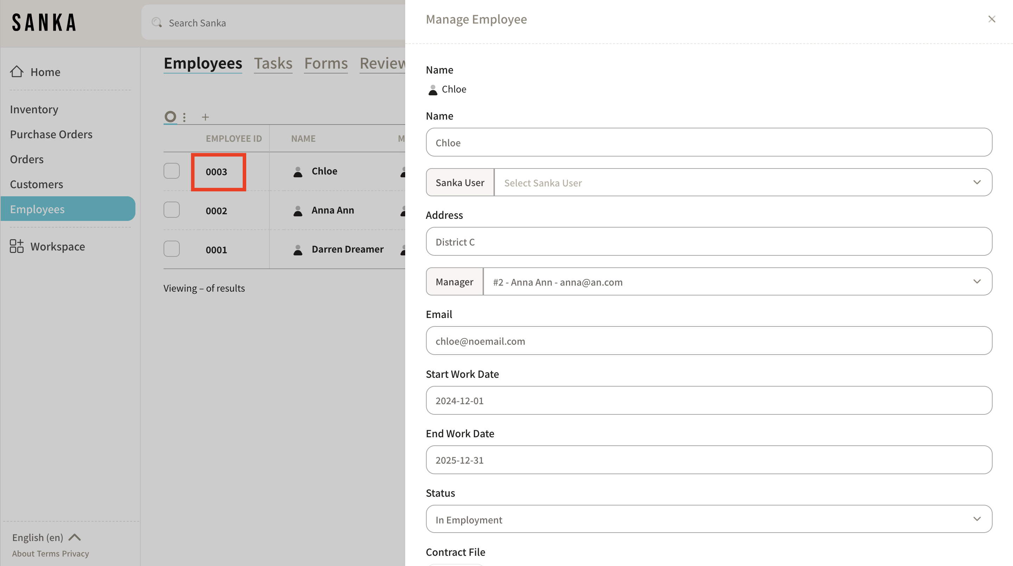
Task: Open the Manager dropdown showing Anna Ann
Action: tap(737, 282)
